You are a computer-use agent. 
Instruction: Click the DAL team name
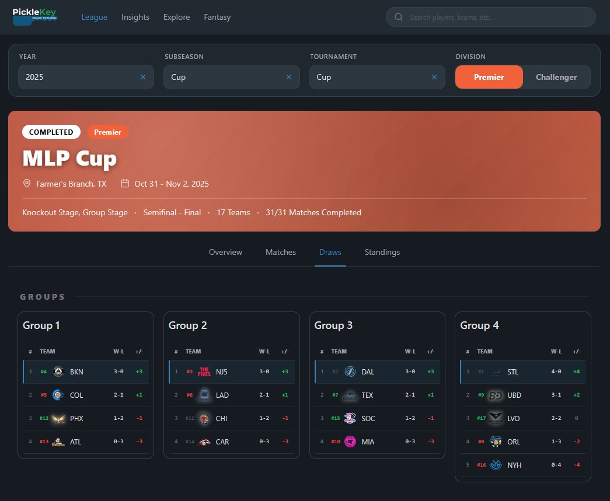368,372
